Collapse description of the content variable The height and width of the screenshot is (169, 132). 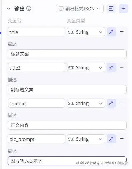tap(111, 103)
